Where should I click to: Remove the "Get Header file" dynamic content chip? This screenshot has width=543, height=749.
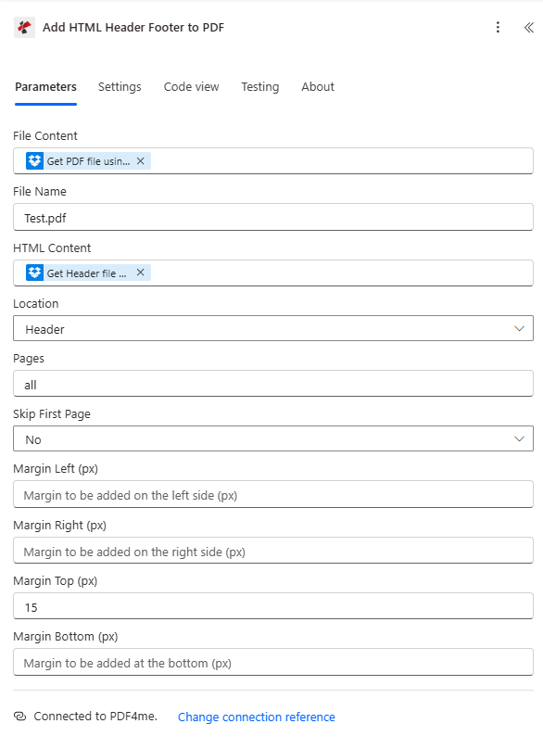click(140, 273)
